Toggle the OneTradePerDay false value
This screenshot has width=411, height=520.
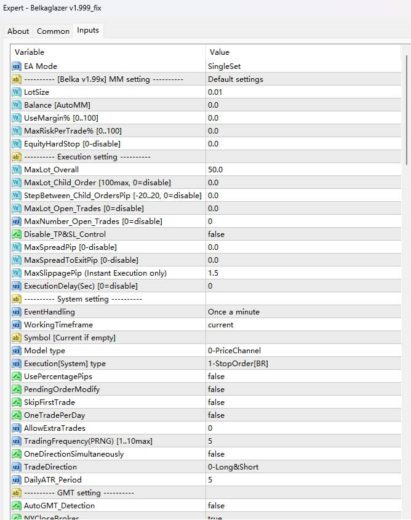coord(216,415)
